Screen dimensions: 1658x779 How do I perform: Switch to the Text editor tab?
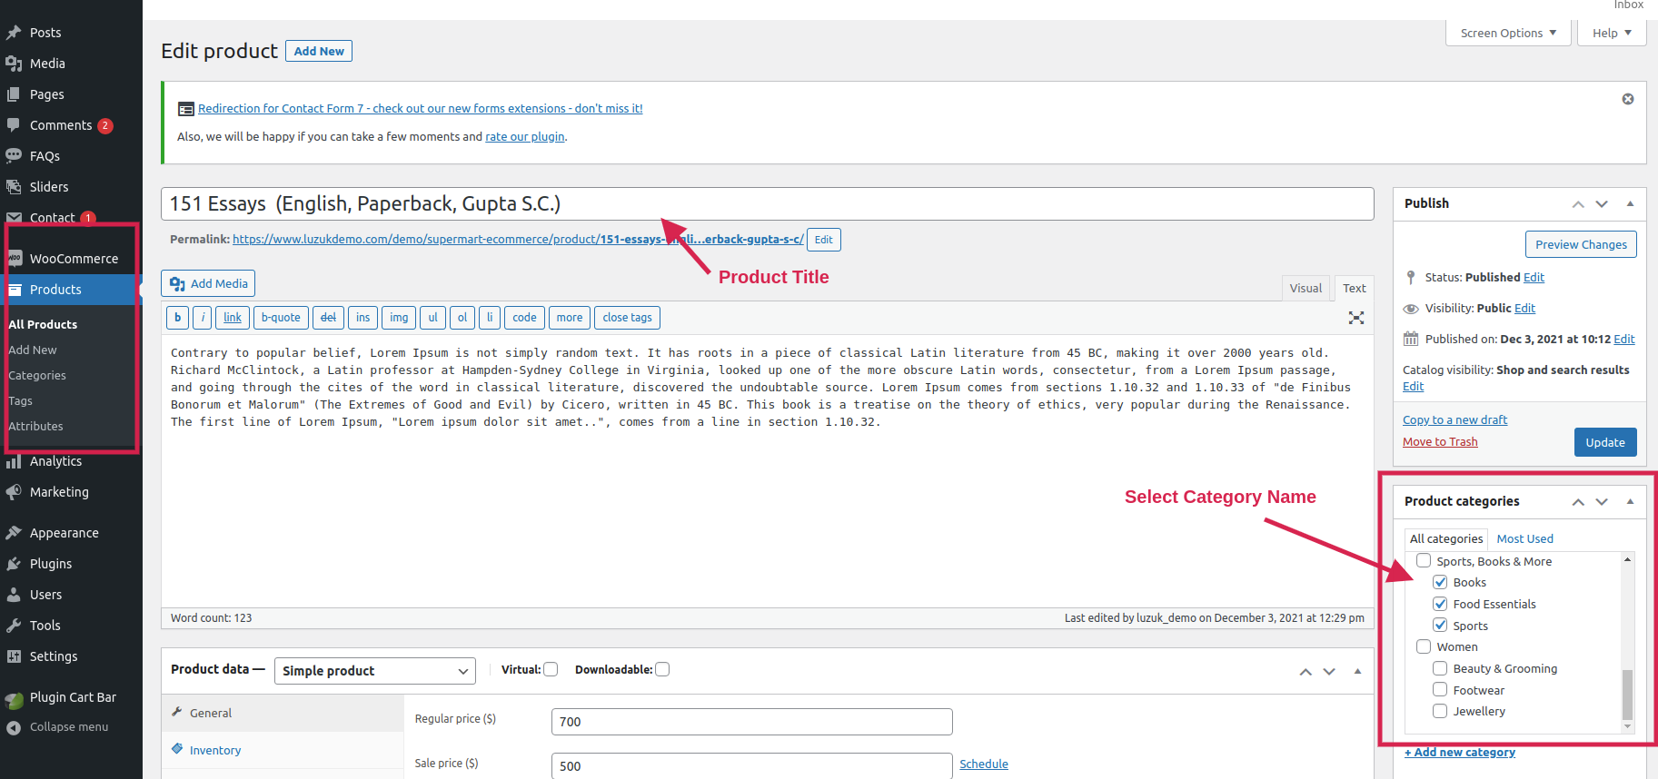[1354, 289]
